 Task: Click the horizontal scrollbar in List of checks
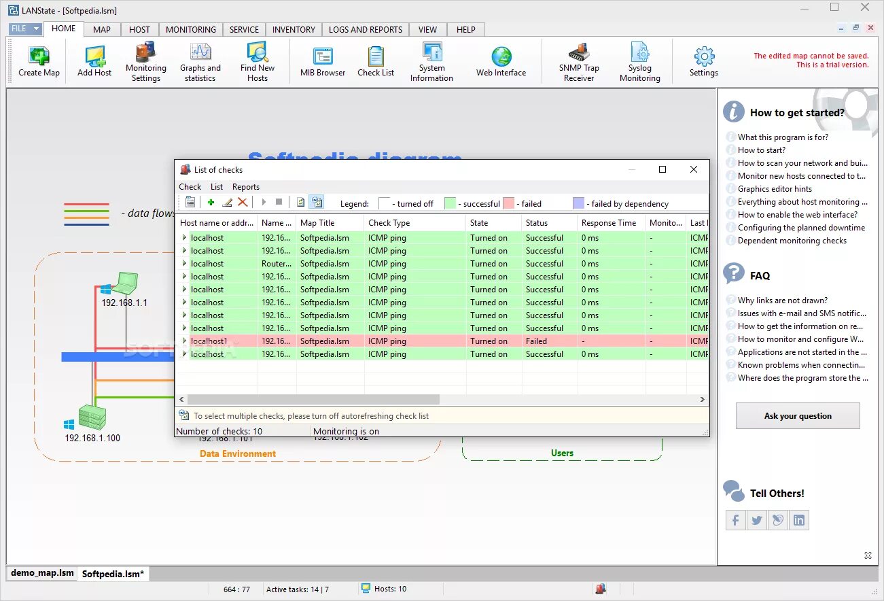pos(313,400)
